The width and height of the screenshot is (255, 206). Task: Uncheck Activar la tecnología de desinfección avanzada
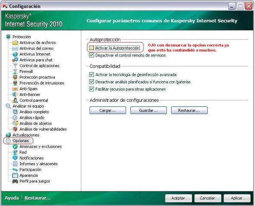(92, 75)
